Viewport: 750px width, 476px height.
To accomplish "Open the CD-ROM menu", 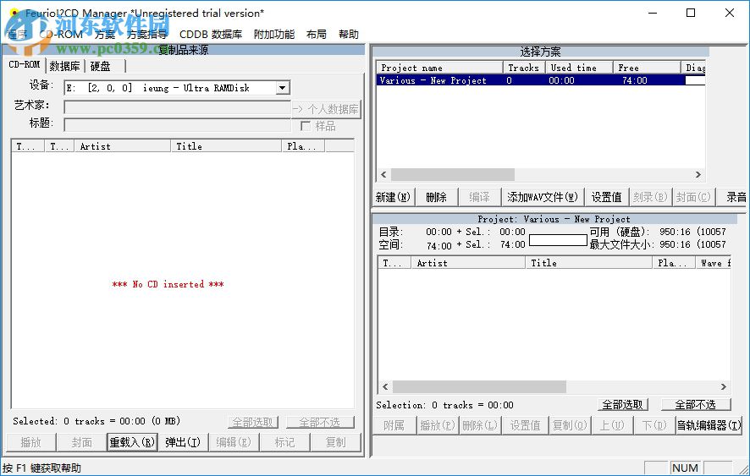I will (x=61, y=35).
